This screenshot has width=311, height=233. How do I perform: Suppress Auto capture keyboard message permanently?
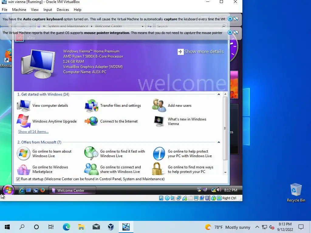(x=236, y=19)
